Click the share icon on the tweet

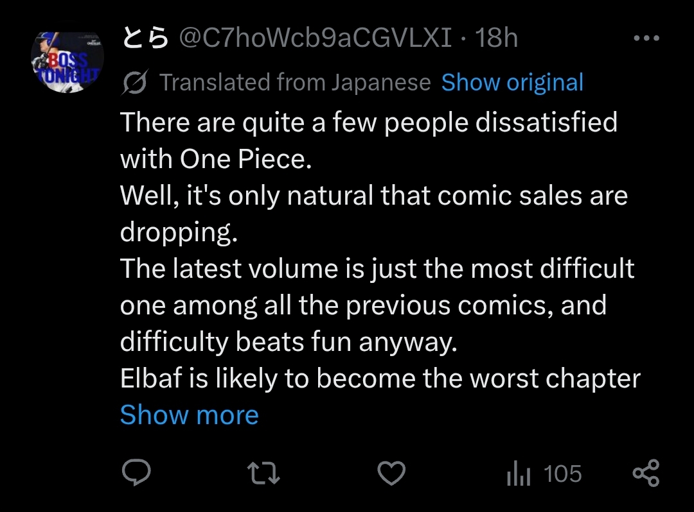click(x=646, y=473)
